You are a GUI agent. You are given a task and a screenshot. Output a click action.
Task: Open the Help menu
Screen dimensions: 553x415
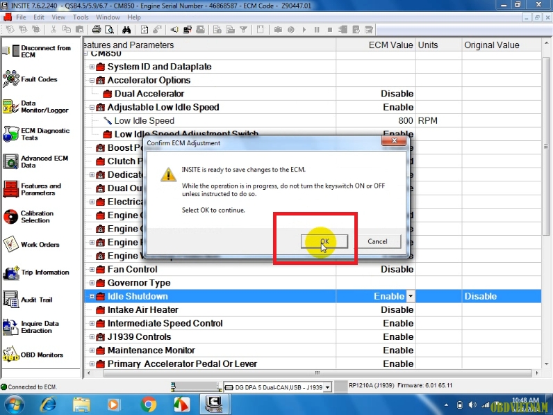(x=133, y=17)
